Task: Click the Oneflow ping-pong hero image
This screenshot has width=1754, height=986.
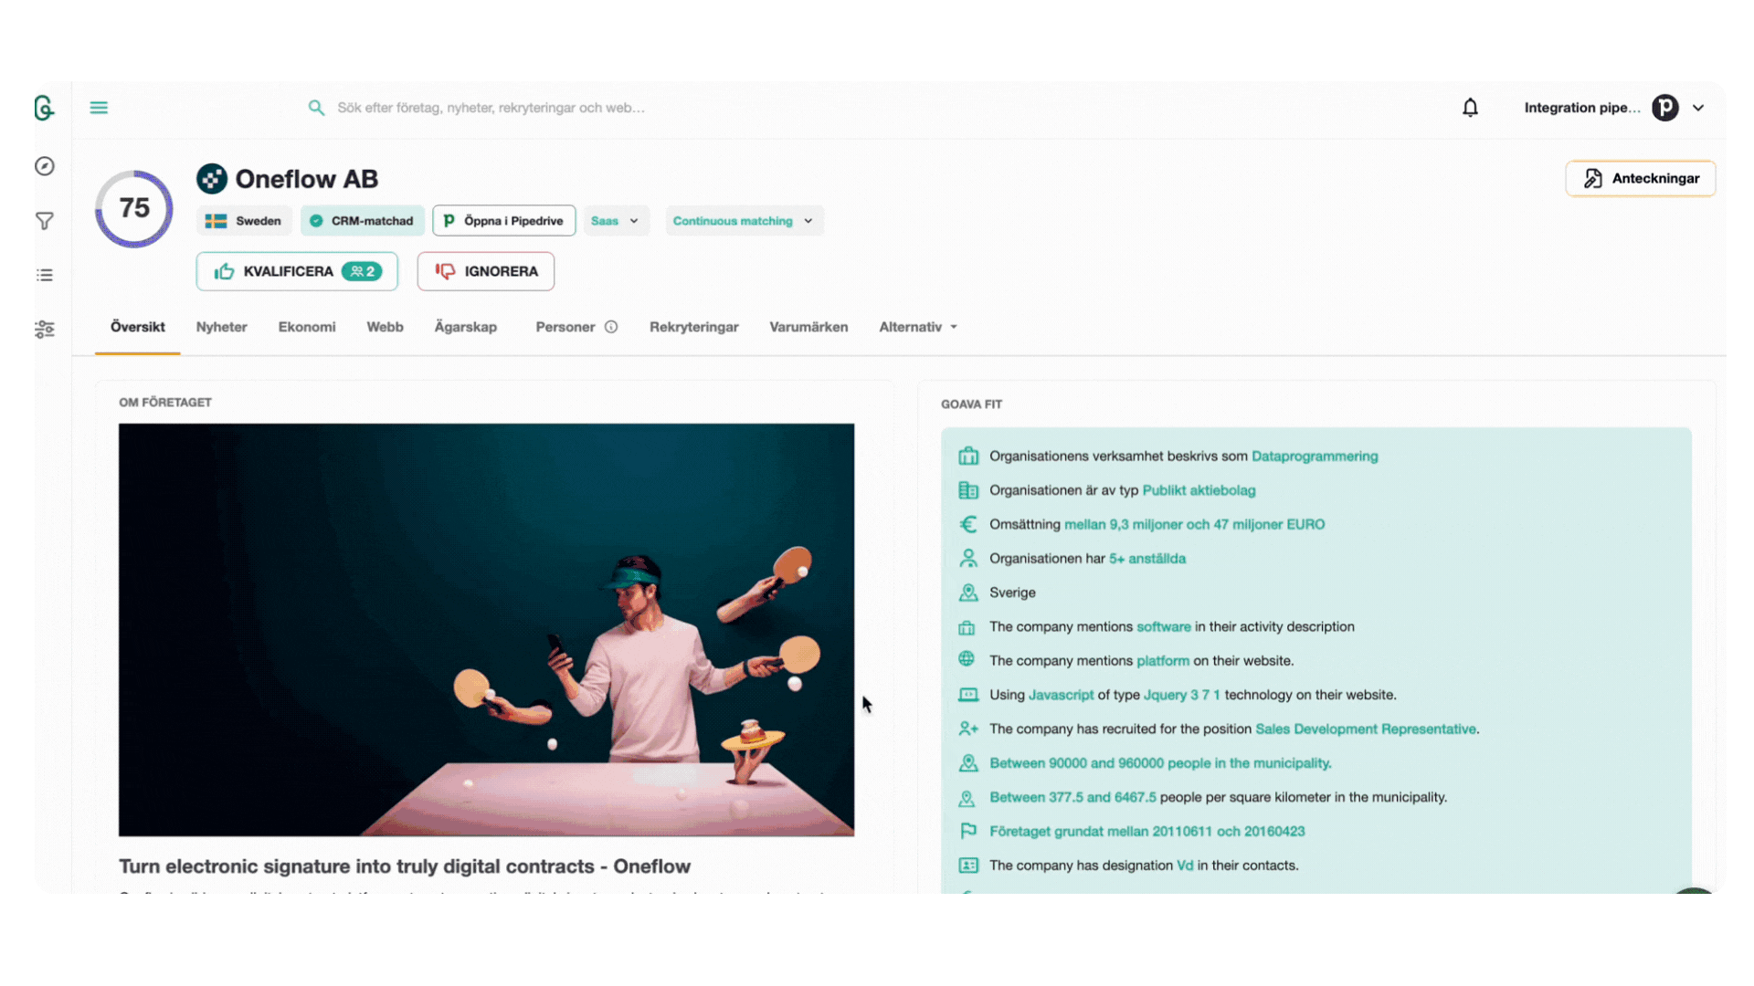Action: pos(486,630)
